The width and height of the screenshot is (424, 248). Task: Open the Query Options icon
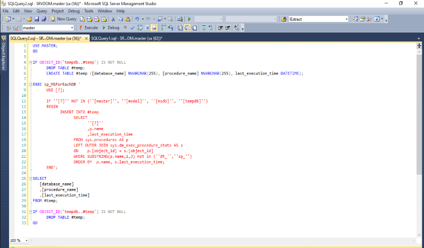[x=147, y=28]
